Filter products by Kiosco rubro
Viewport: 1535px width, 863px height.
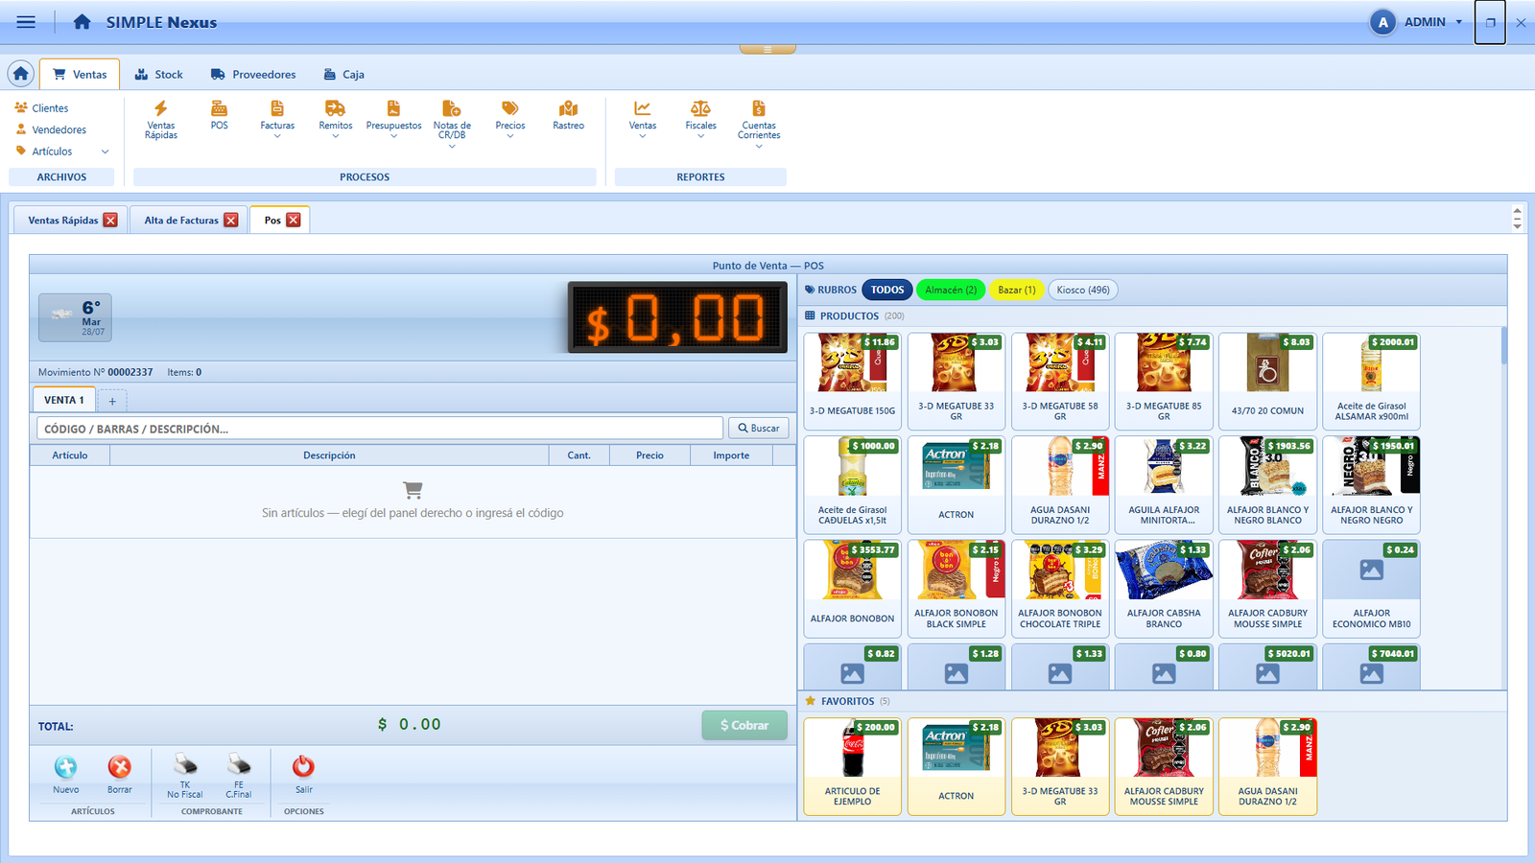tap(1083, 290)
